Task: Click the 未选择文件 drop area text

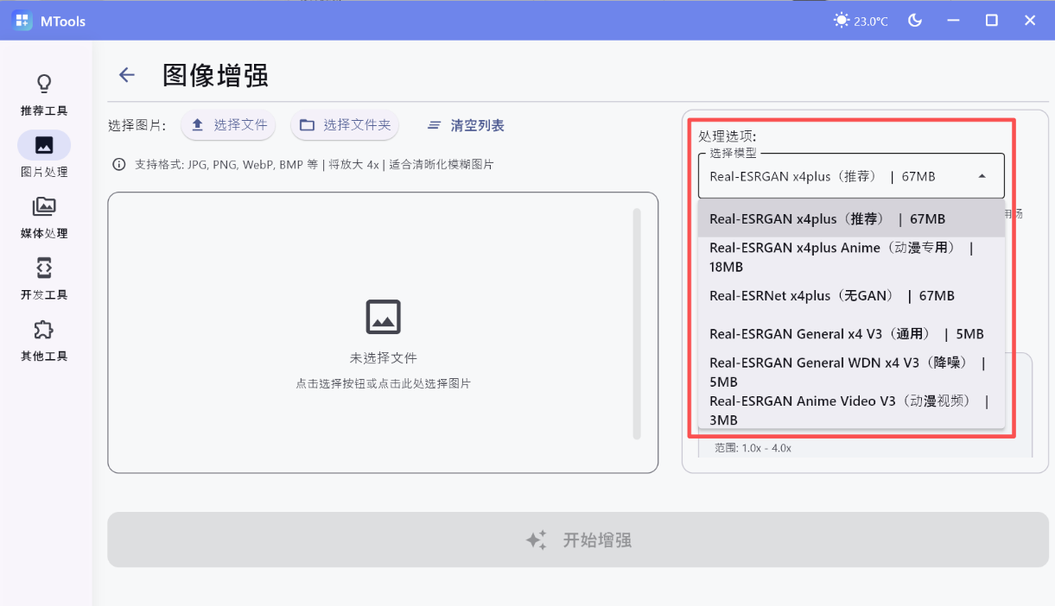Action: tap(383, 357)
